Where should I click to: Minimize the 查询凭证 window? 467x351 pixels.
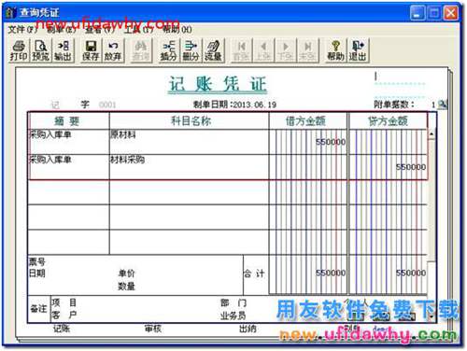(x=417, y=13)
